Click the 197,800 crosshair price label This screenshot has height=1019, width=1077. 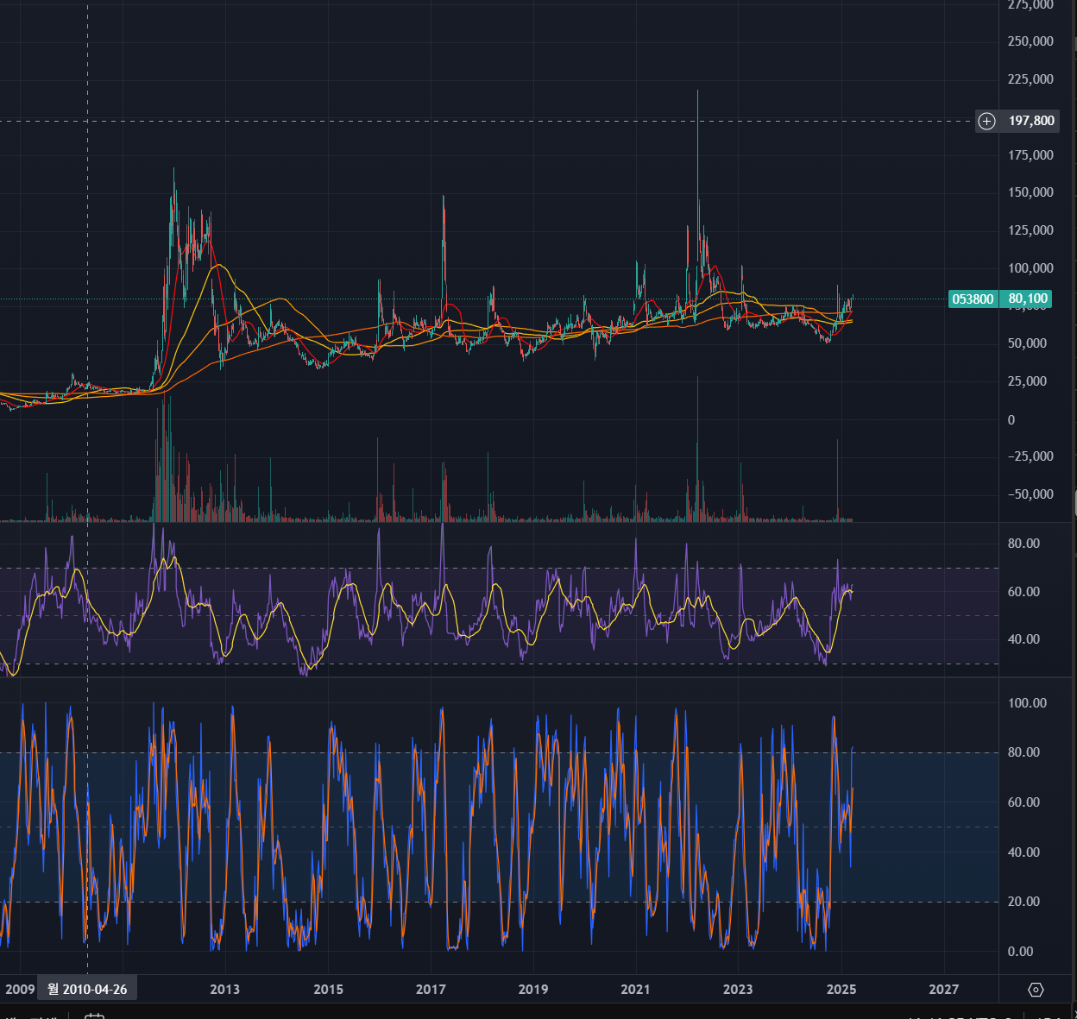(1031, 121)
